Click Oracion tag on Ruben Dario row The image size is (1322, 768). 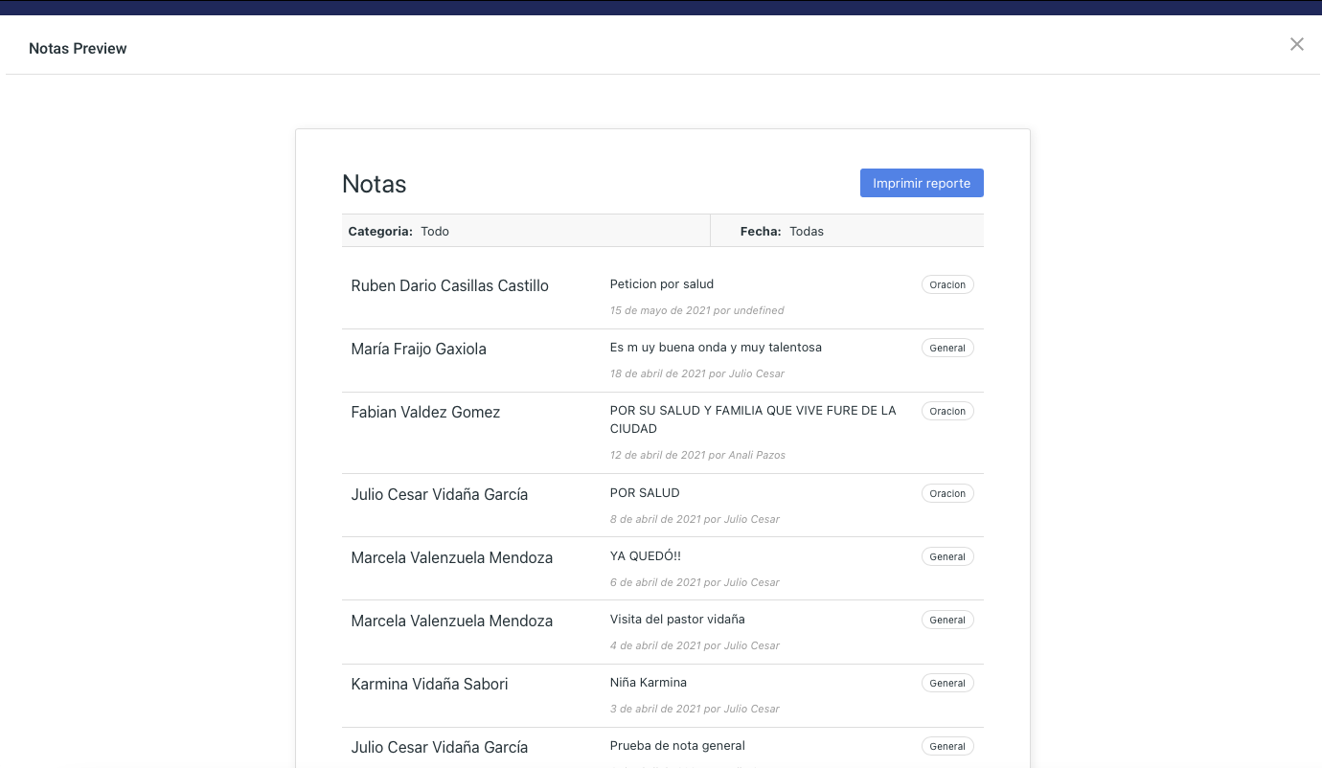[x=947, y=284]
